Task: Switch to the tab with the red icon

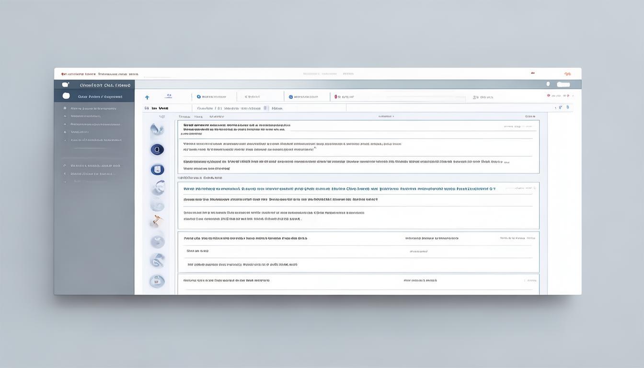Action: (344, 97)
